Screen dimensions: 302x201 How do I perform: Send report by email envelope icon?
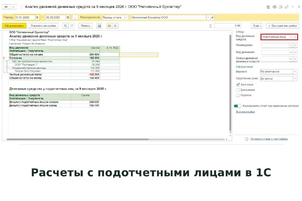pos(109,26)
